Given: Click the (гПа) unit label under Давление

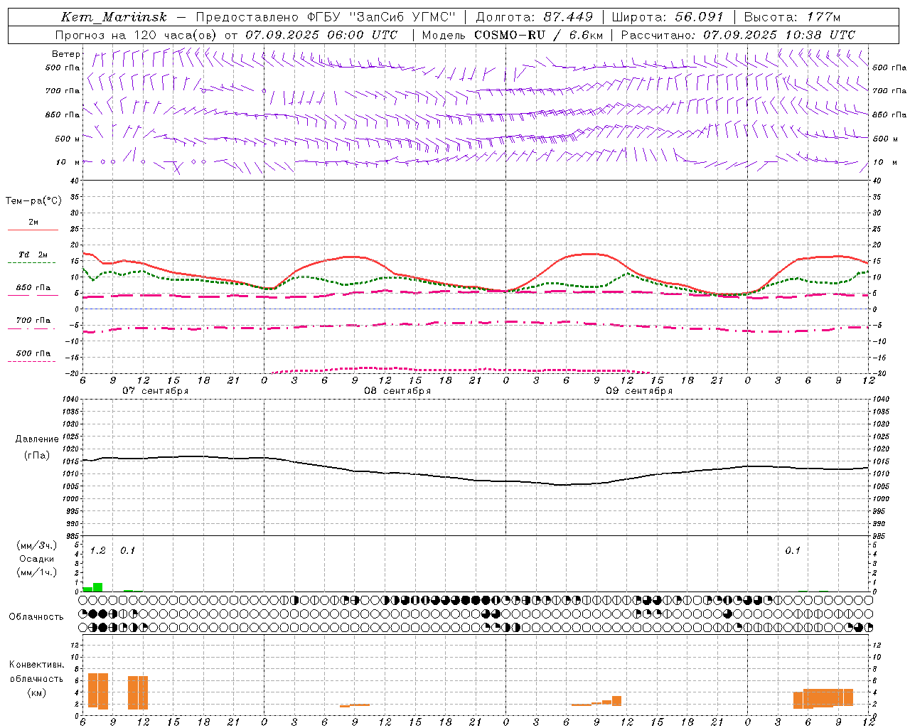Looking at the screenshot, I should tap(37, 456).
